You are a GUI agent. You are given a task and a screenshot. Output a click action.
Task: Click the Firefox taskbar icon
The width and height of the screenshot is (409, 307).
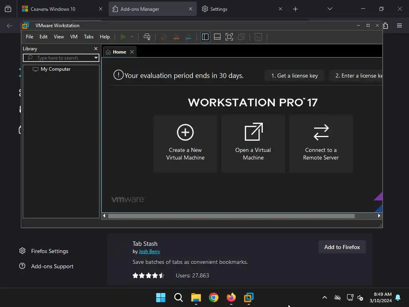(x=231, y=297)
